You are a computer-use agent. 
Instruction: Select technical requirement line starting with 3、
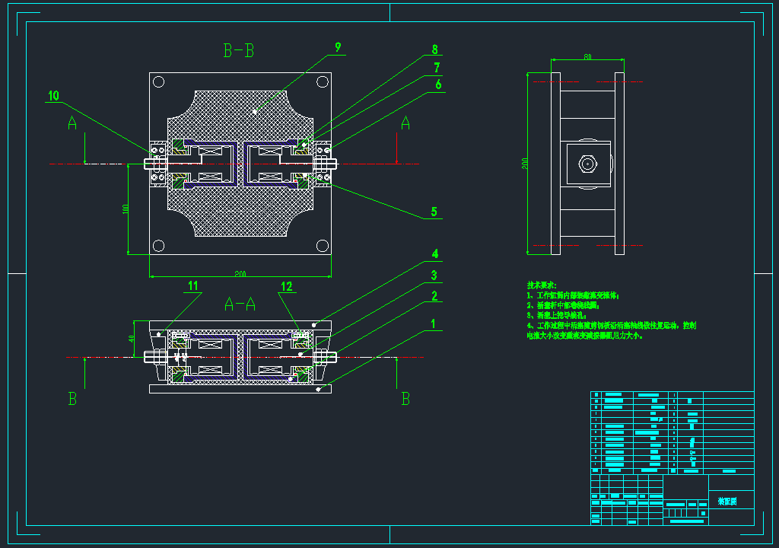point(557,315)
